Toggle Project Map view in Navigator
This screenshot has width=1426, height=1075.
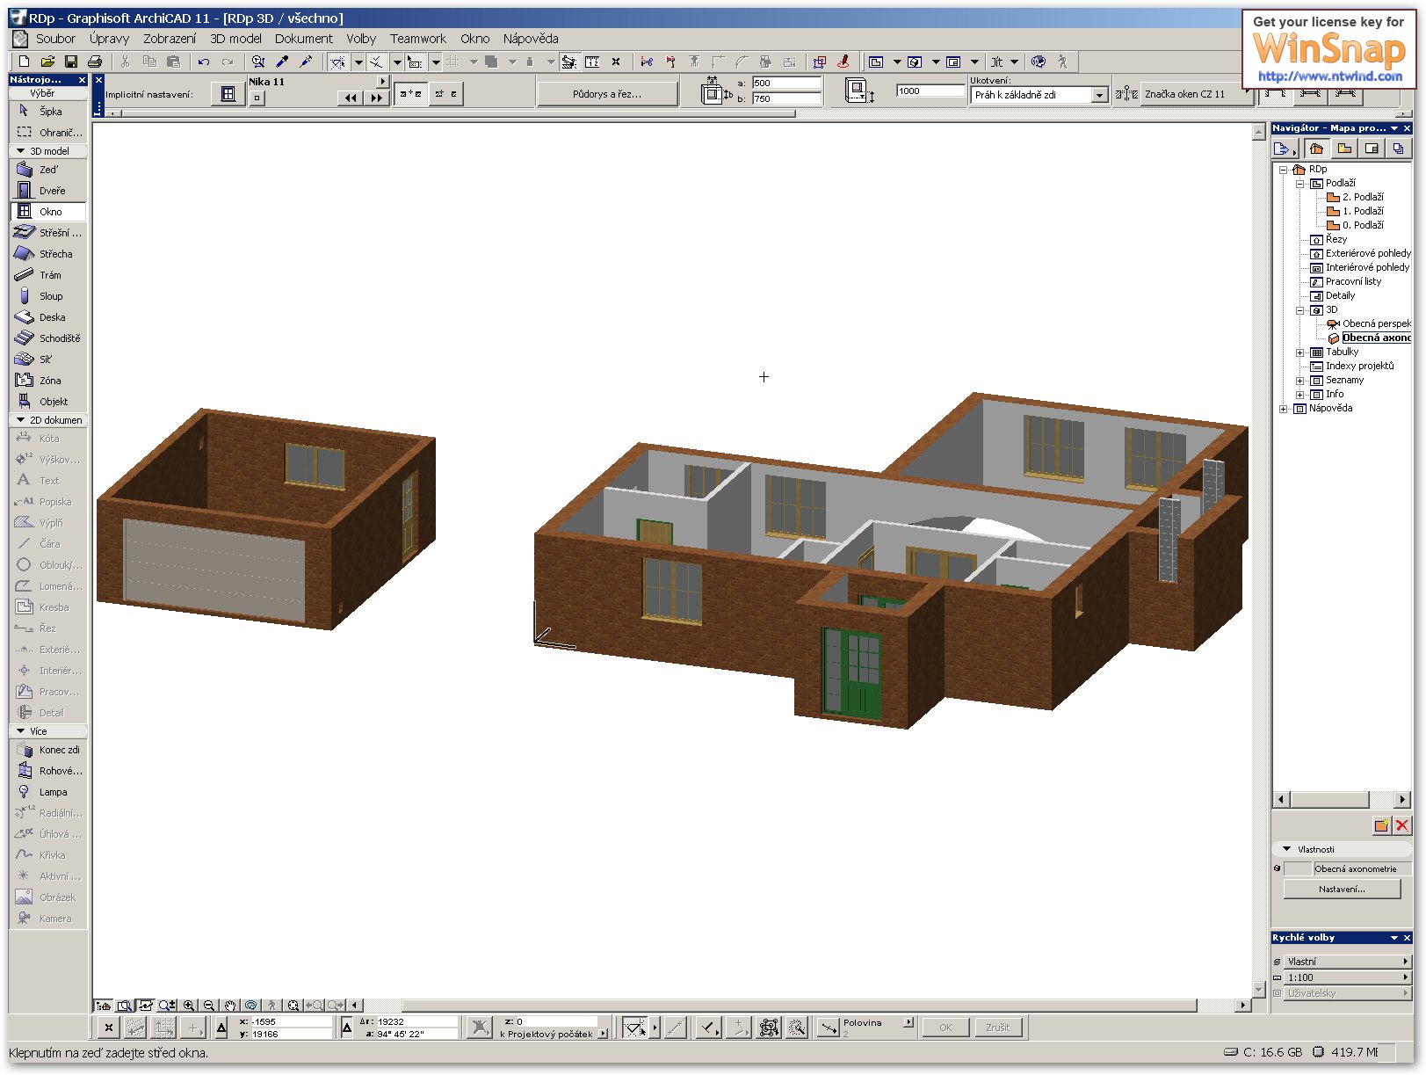click(x=1316, y=149)
